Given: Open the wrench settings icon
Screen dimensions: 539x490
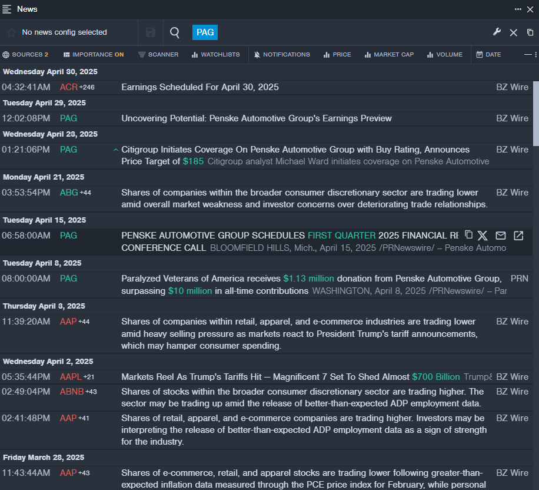Looking at the screenshot, I should coord(497,32).
